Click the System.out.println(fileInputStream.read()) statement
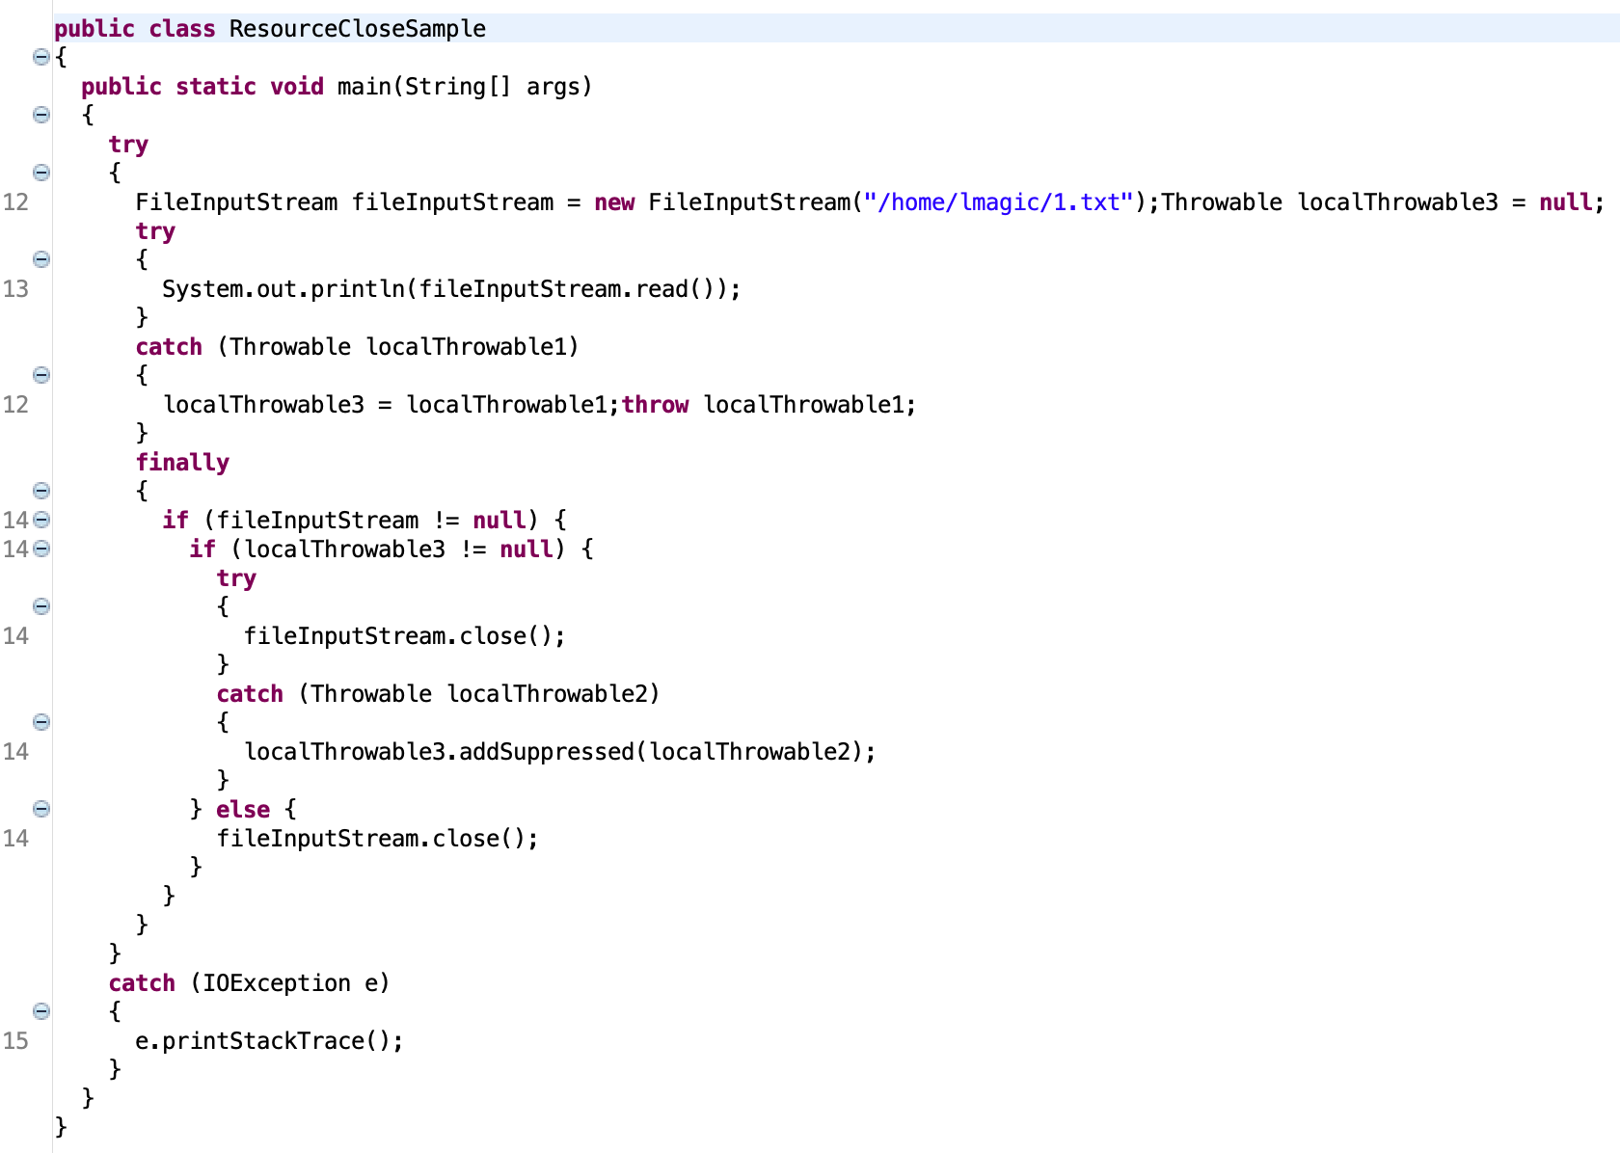The height and width of the screenshot is (1153, 1620). point(451,289)
